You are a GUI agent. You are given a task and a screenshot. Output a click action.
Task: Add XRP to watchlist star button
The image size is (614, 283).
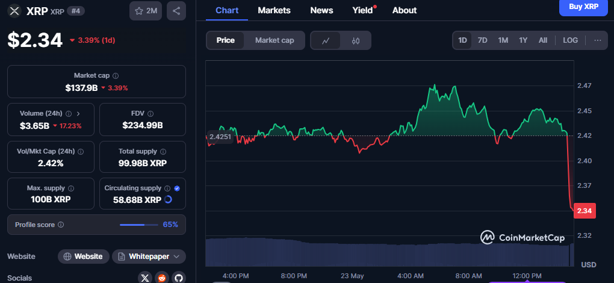pyautogui.click(x=146, y=11)
